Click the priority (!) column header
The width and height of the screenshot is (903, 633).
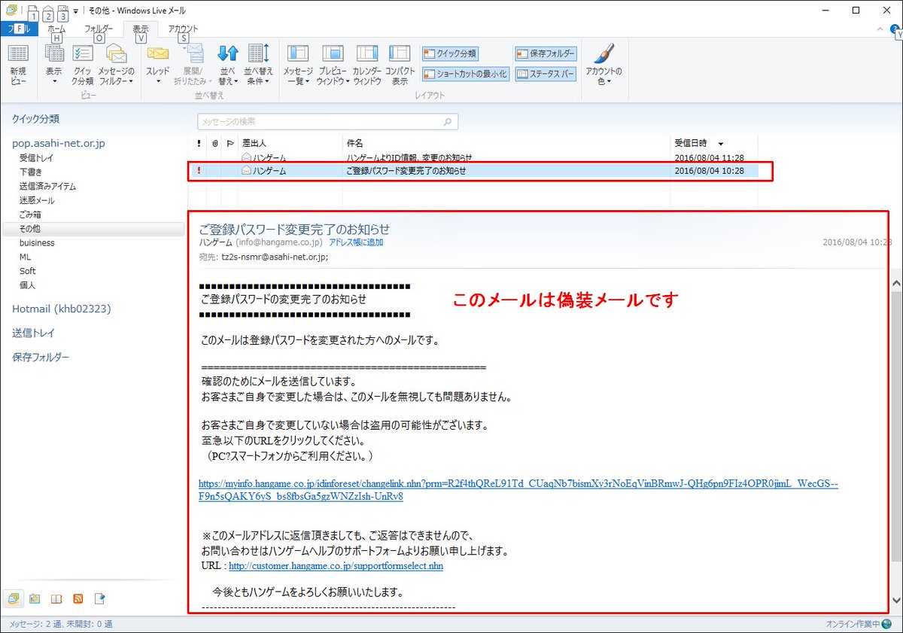199,143
